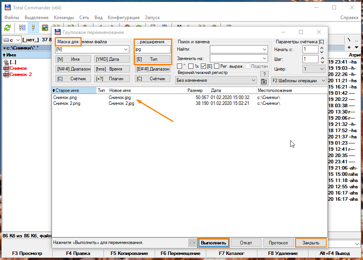Viewport: 363px width, 260px height.
Task: Click the Закрыть button
Action: [311, 243]
